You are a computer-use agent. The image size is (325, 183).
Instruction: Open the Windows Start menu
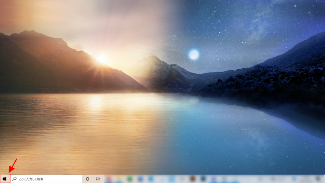5,179
